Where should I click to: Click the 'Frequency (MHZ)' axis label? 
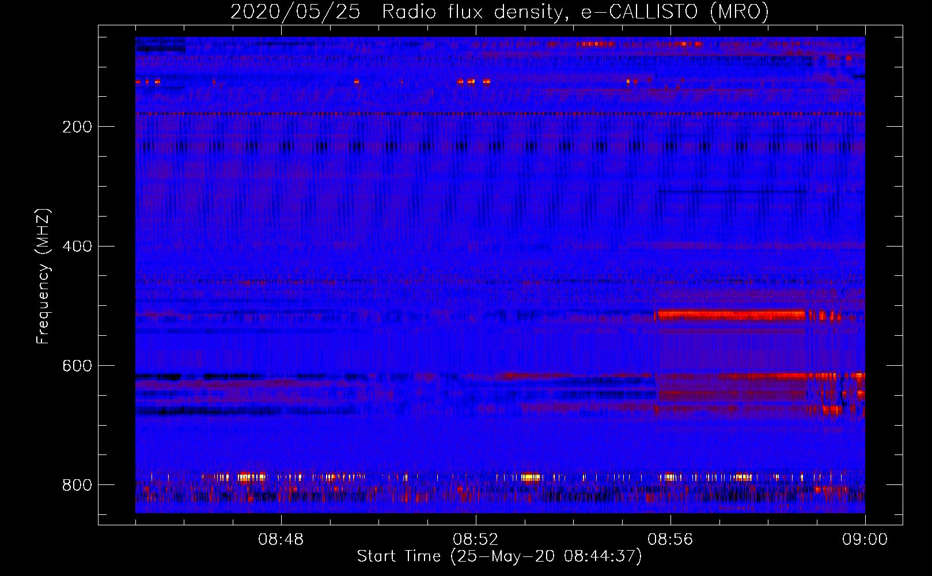point(43,276)
